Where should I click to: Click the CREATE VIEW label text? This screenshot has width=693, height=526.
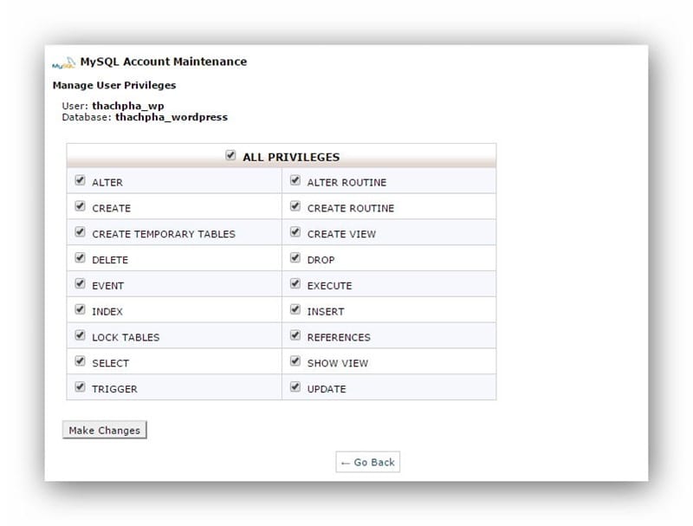(341, 234)
